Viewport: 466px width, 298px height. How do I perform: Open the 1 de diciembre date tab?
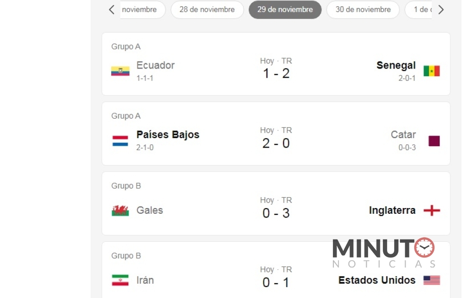[x=419, y=10]
